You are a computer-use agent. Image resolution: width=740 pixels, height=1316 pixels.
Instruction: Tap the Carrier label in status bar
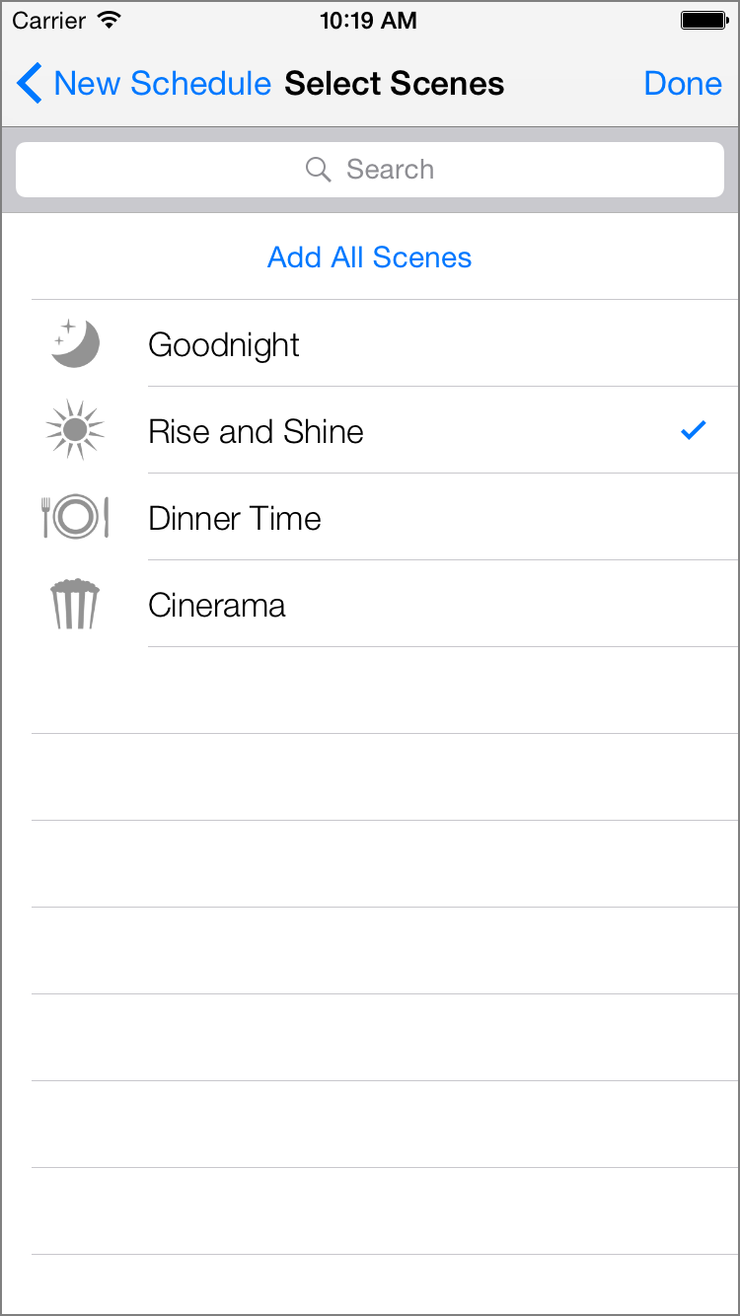pos(50,21)
